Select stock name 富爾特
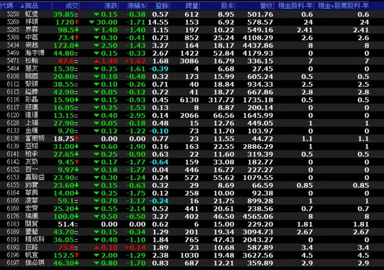 tap(35, 139)
